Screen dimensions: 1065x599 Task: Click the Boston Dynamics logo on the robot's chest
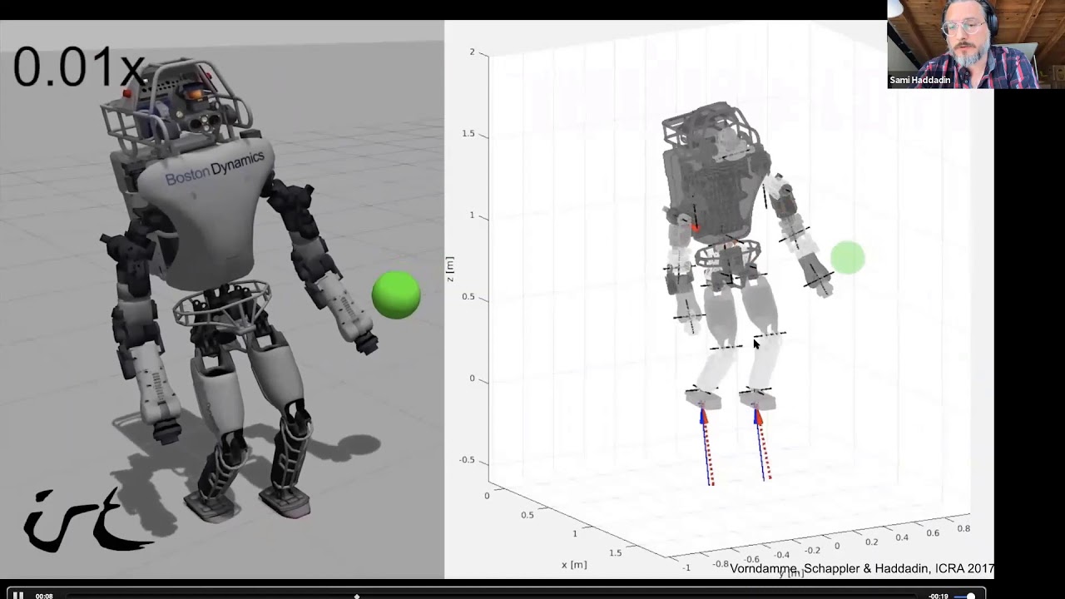pyautogui.click(x=215, y=169)
